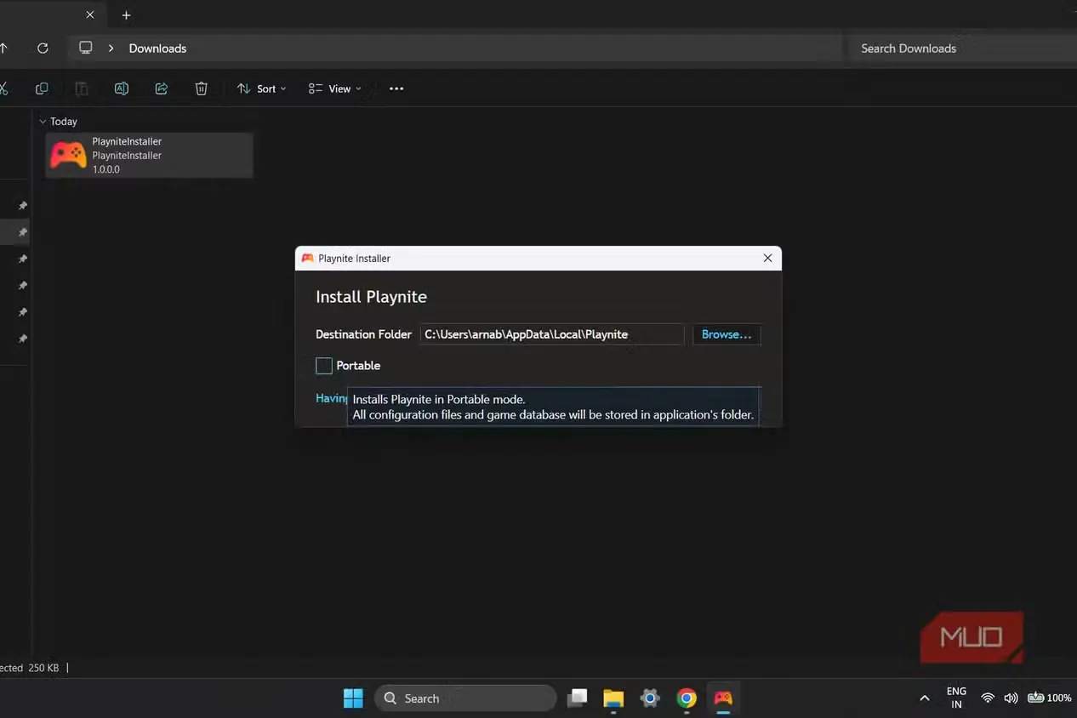This screenshot has width=1077, height=718.
Task: Click the Paste icon in Explorer toolbar
Action: (82, 88)
